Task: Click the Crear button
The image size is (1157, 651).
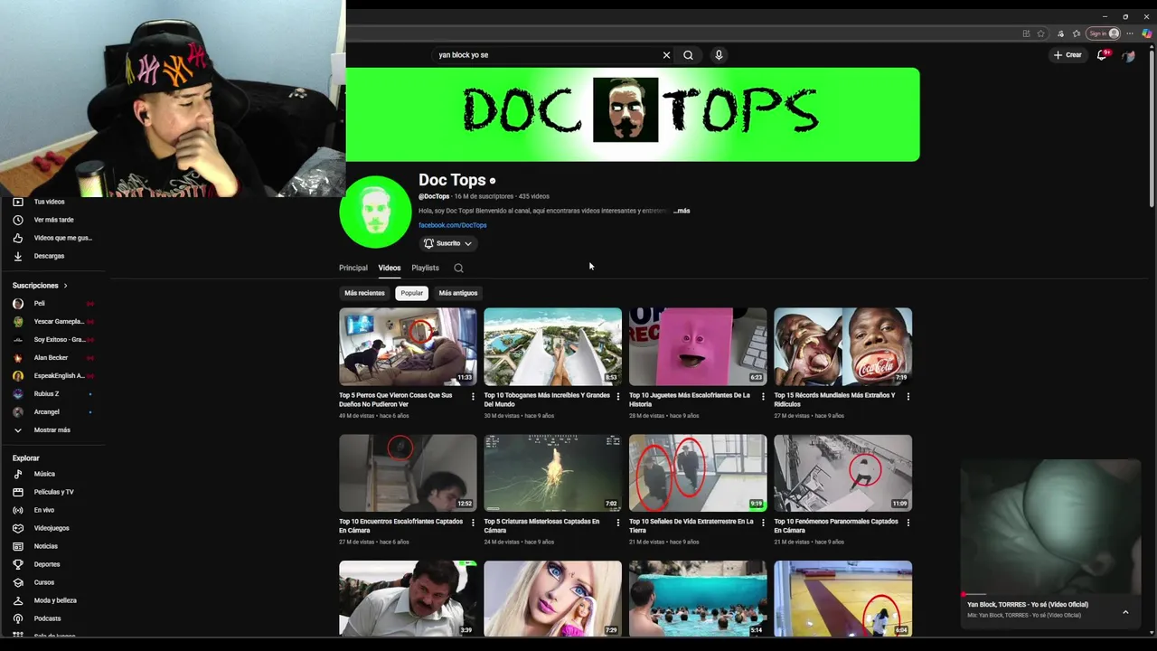Action: pyautogui.click(x=1068, y=55)
